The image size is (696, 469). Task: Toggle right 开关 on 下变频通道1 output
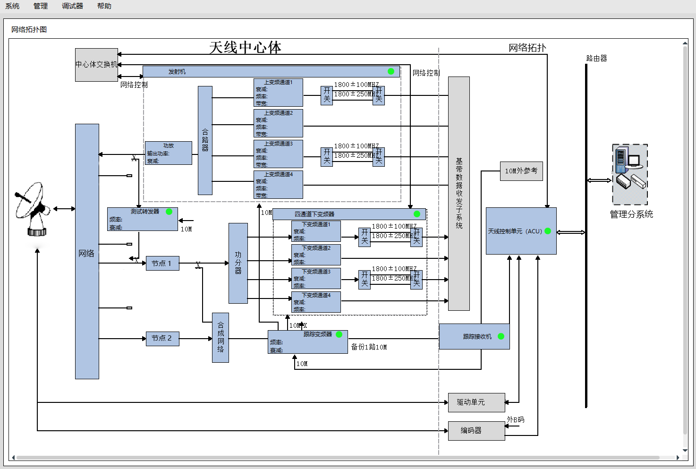(x=416, y=237)
